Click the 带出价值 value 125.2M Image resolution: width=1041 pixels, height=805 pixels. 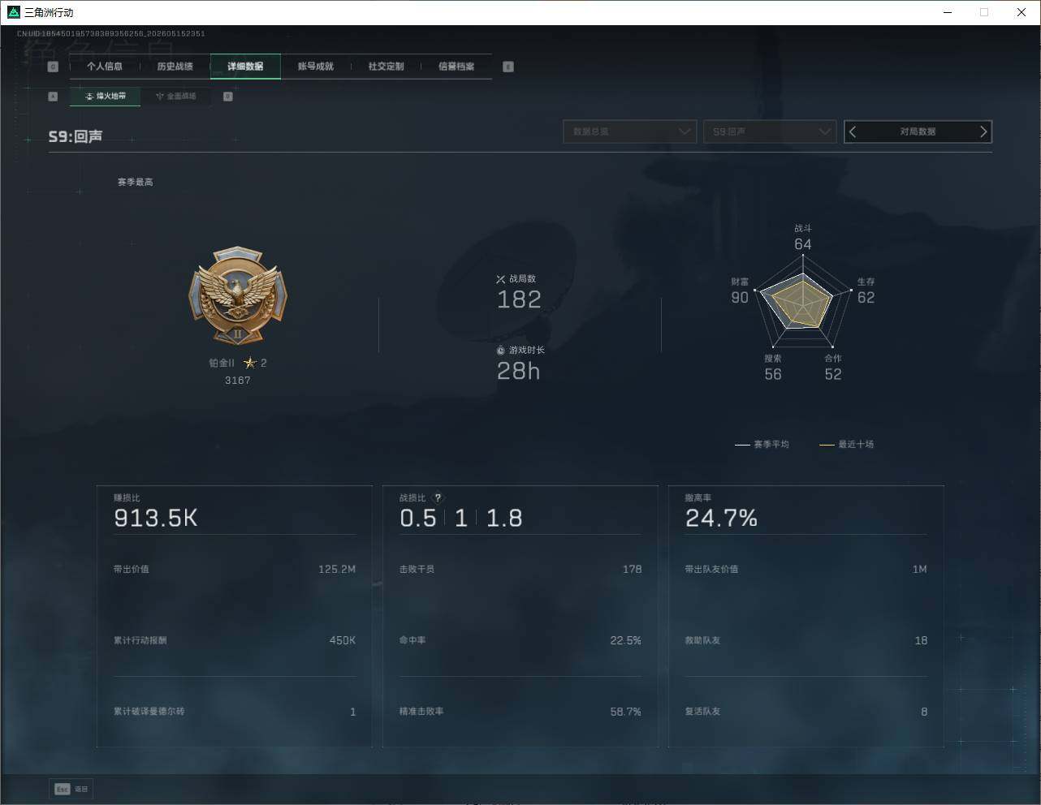tap(337, 570)
